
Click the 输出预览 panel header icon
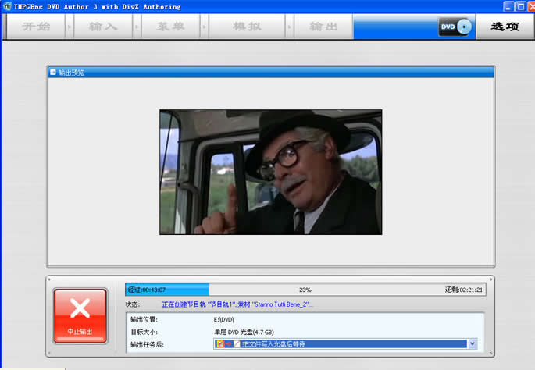pos(53,73)
